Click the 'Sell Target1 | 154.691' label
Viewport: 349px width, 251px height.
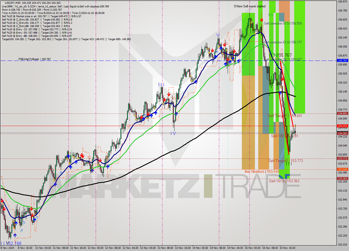[x=285, y=116]
